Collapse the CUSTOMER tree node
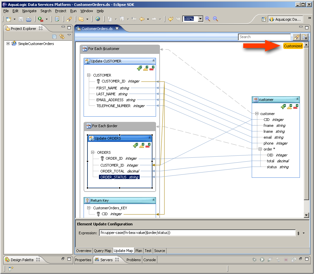 click(x=88, y=75)
